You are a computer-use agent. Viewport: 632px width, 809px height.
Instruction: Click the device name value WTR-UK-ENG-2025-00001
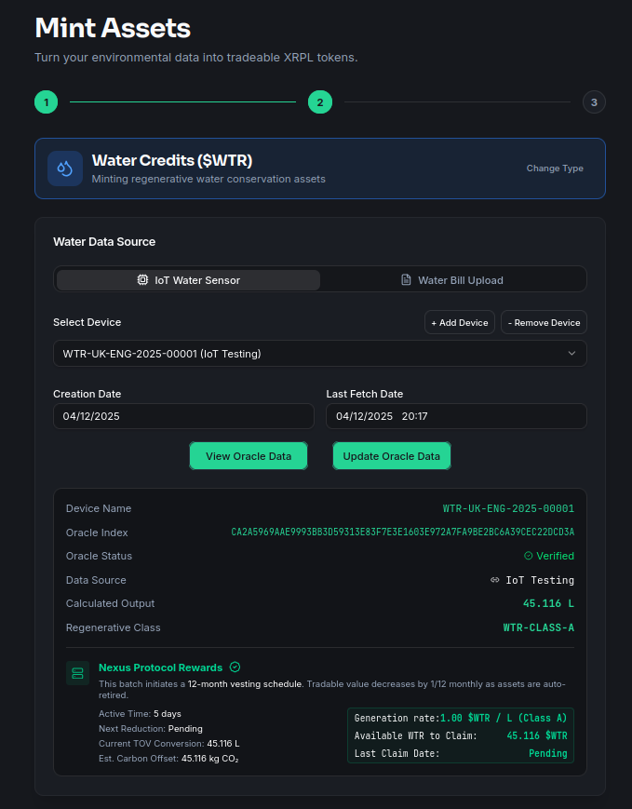coord(508,508)
